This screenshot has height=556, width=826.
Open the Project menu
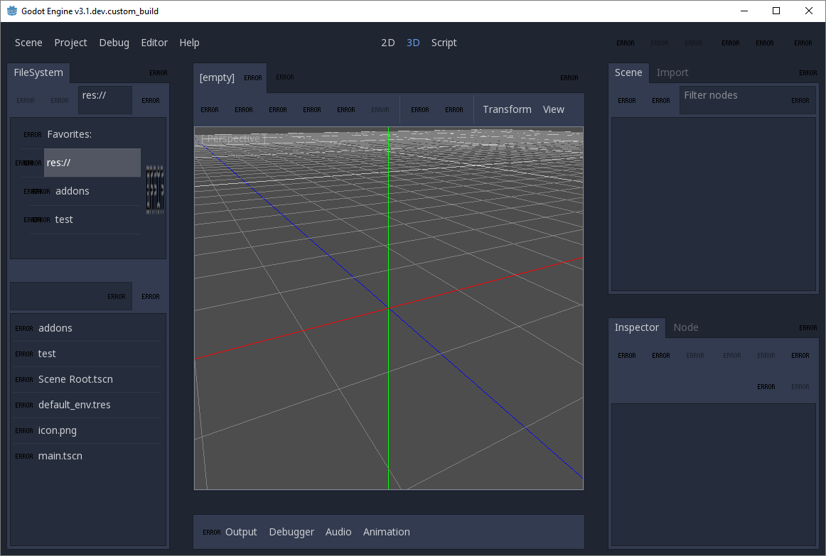pyautogui.click(x=70, y=43)
